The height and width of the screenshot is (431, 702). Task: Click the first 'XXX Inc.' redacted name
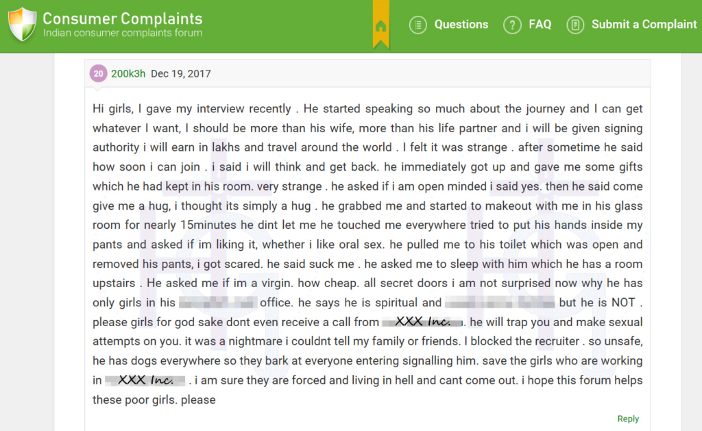(x=422, y=322)
